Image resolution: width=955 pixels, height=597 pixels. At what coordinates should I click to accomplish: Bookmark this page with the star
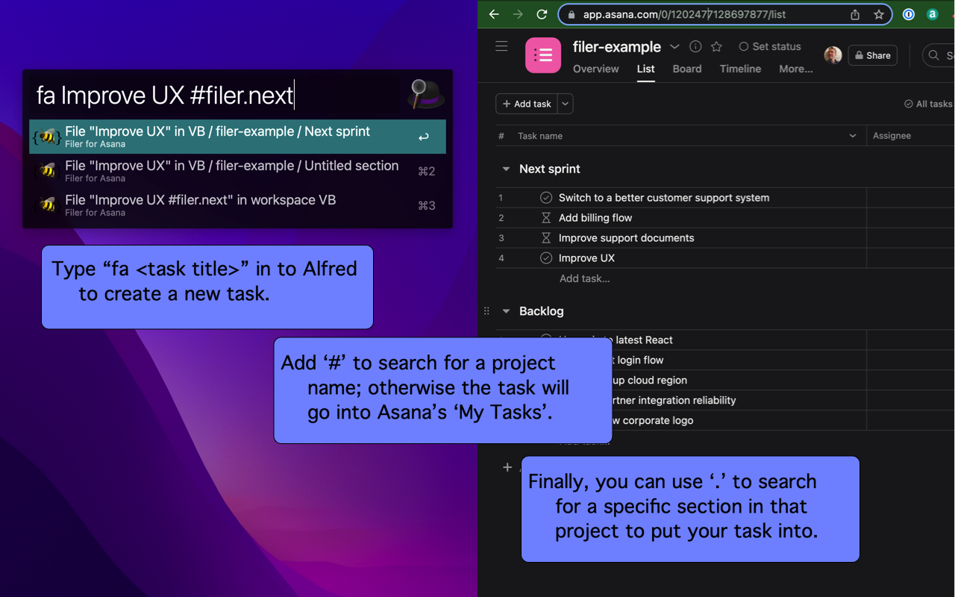(x=879, y=14)
